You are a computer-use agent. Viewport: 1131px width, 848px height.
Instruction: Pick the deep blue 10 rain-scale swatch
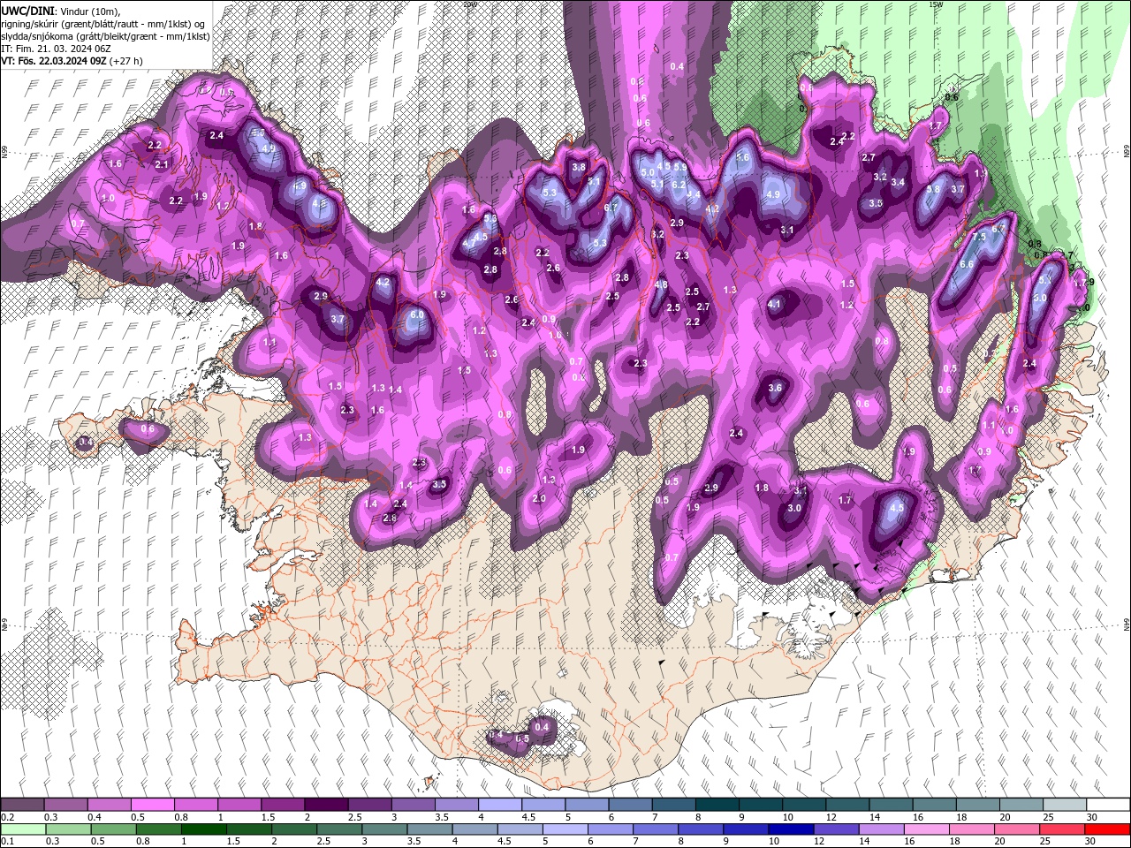(790, 829)
